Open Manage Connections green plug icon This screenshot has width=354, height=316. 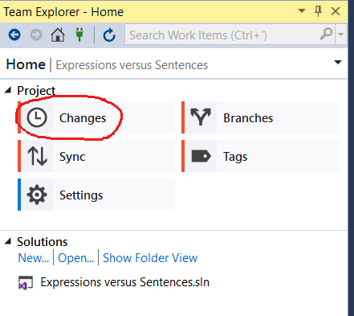tap(79, 35)
